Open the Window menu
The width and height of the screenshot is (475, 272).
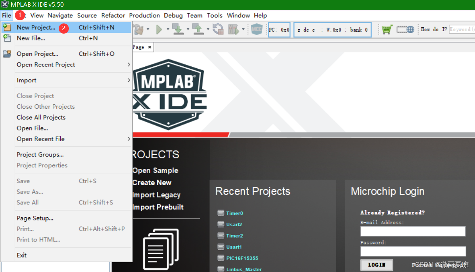tap(238, 15)
